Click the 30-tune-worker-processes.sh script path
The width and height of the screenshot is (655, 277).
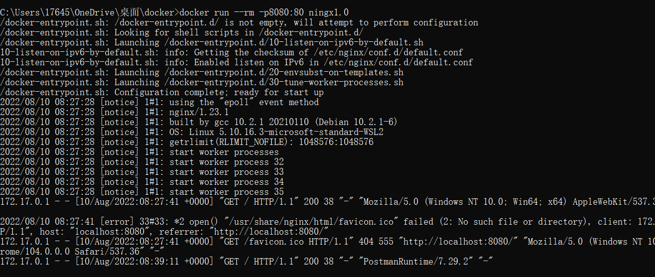pos(284,82)
